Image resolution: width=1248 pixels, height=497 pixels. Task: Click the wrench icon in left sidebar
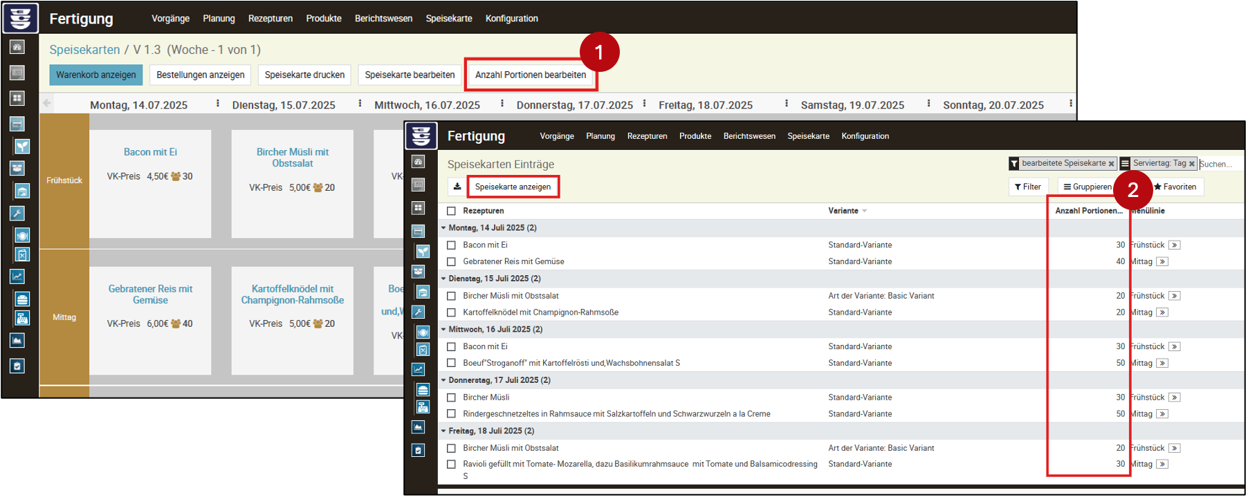click(17, 213)
